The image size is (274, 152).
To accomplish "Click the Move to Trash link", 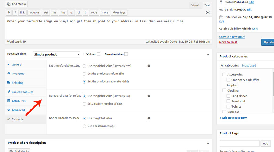I will point(228,42).
